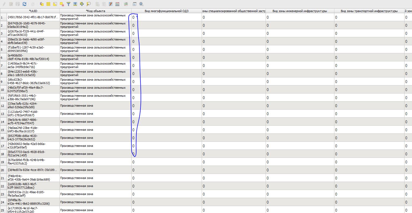Click UUID cell starting with {670a589d-f93b
The width and height of the screenshot is (412, 213).
tap(33, 162)
